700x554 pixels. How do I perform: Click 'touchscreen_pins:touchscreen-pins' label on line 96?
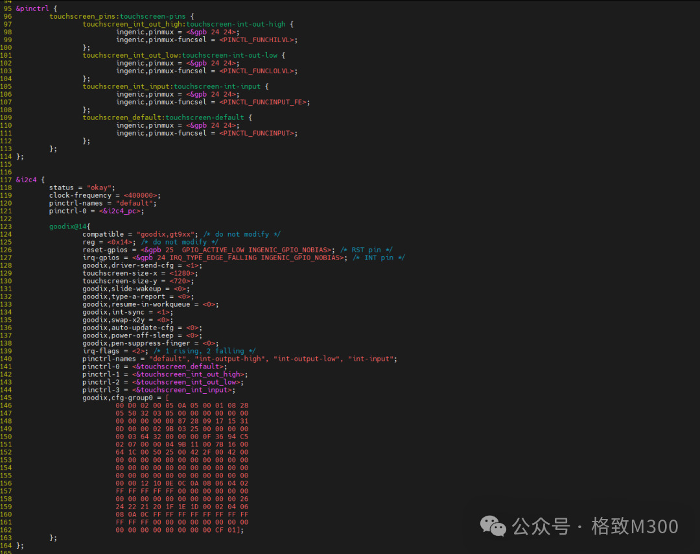click(x=117, y=16)
